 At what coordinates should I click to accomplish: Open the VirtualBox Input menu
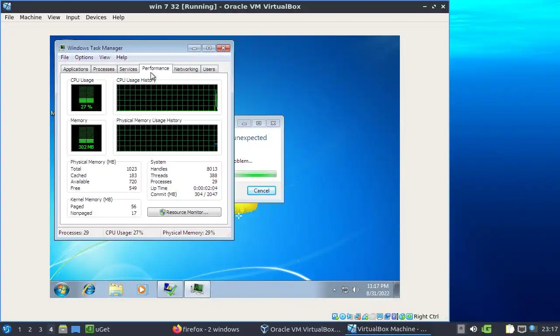point(73,17)
